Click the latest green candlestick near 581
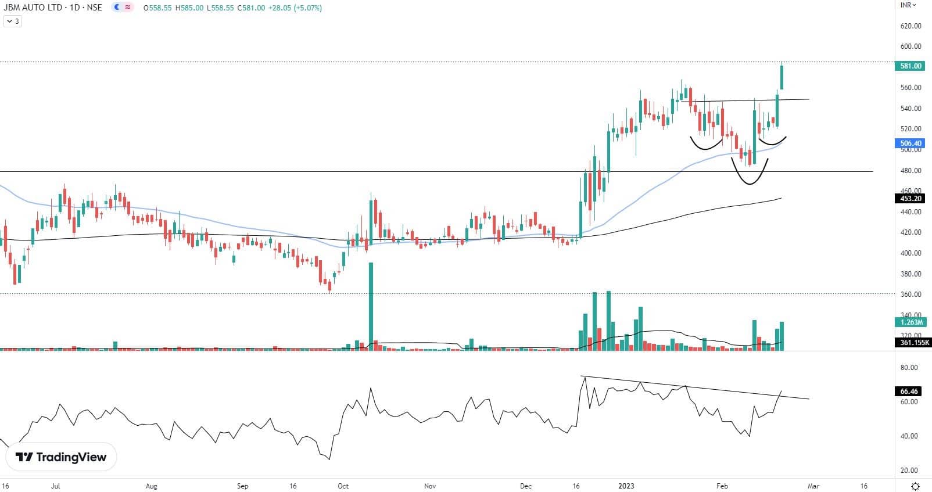The width and height of the screenshot is (932, 492). [x=782, y=77]
